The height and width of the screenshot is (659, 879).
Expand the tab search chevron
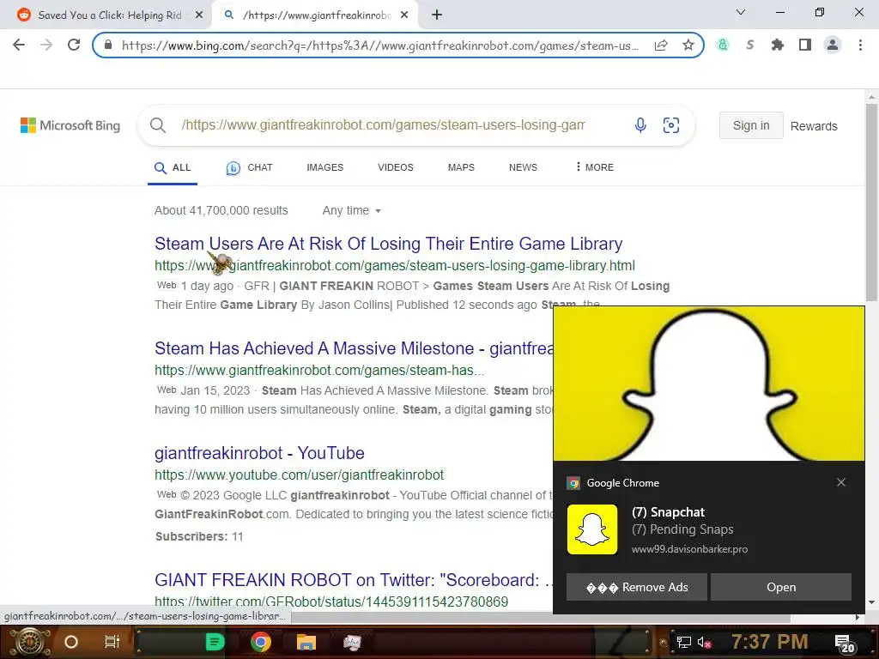(x=741, y=12)
